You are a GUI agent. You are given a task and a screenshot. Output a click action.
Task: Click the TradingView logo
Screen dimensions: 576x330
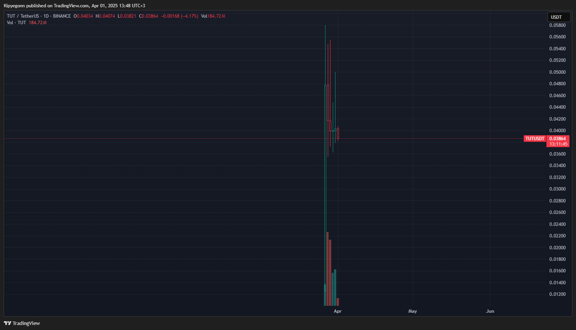coord(22,323)
